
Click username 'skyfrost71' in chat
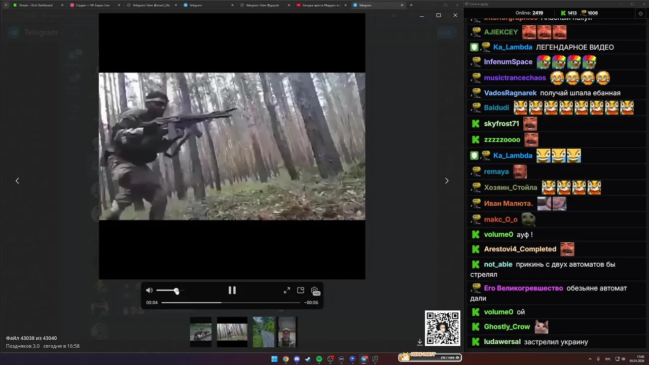(501, 124)
